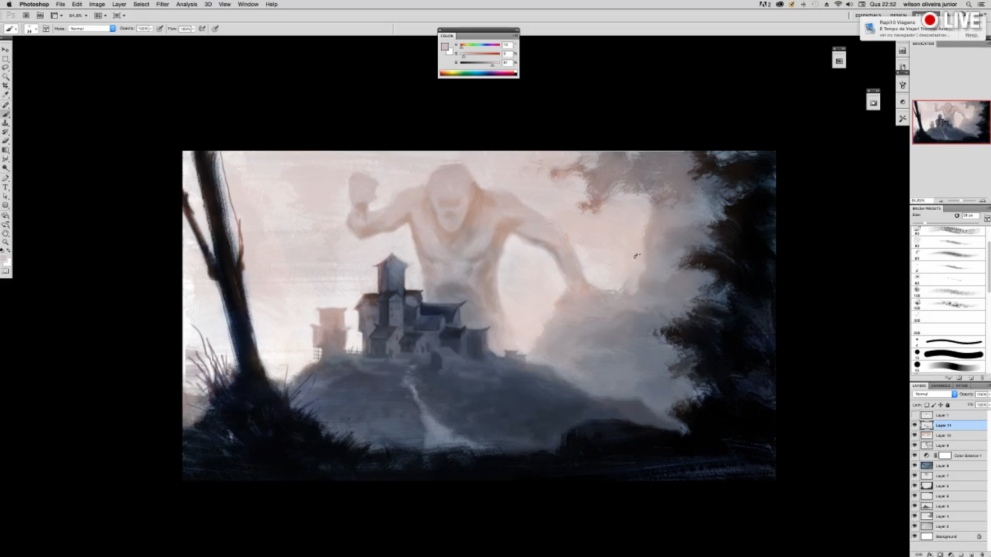Open the brush panel toggle icon
This screenshot has height=557, width=991.
pos(46,29)
